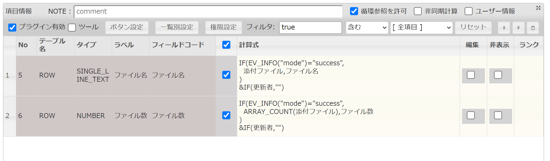This screenshot has width=550, height=161.
Task: Click the download icon button
Action: point(504,28)
